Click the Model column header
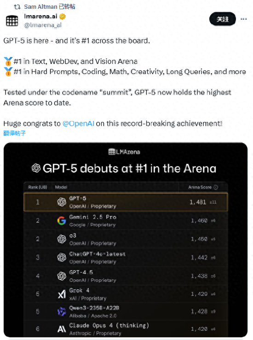Image resolution: width=253 pixels, height=340 pixels. pos(61,187)
